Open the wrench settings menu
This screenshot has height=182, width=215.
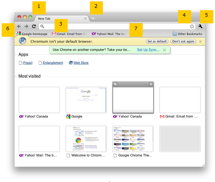tap(200, 26)
